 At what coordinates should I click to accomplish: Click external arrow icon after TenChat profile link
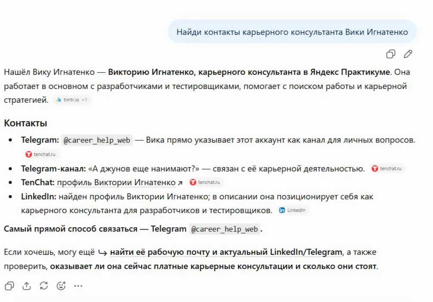coord(180,183)
